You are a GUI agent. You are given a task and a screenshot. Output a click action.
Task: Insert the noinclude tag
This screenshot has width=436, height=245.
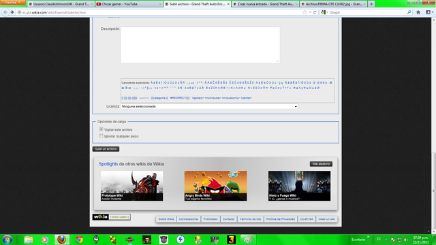213,98
